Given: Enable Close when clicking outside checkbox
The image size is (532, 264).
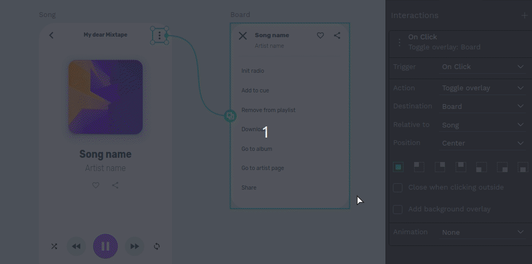Looking at the screenshot, I should pyautogui.click(x=398, y=188).
